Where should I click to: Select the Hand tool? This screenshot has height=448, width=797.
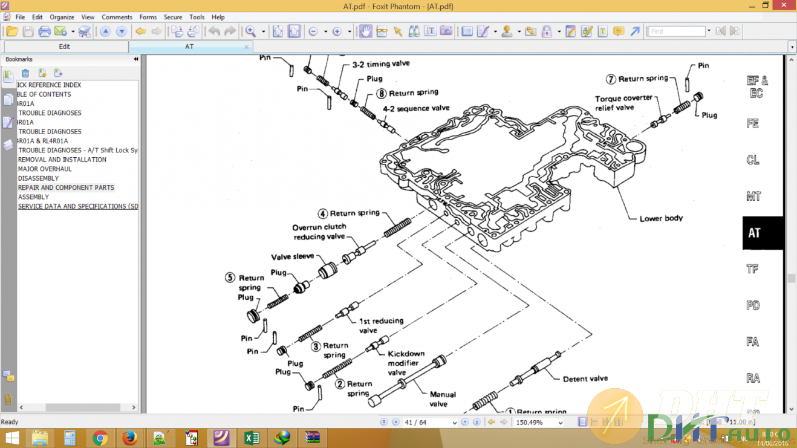pyautogui.click(x=365, y=31)
